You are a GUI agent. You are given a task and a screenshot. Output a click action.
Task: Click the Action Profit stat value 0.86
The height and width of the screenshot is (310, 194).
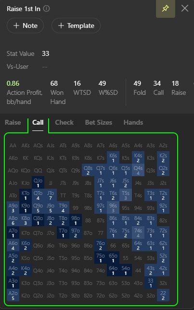click(x=13, y=83)
